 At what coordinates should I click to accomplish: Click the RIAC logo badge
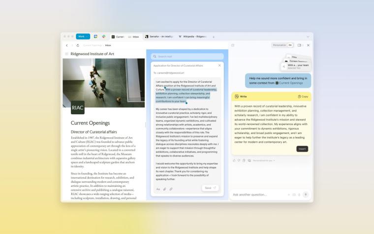78,107
